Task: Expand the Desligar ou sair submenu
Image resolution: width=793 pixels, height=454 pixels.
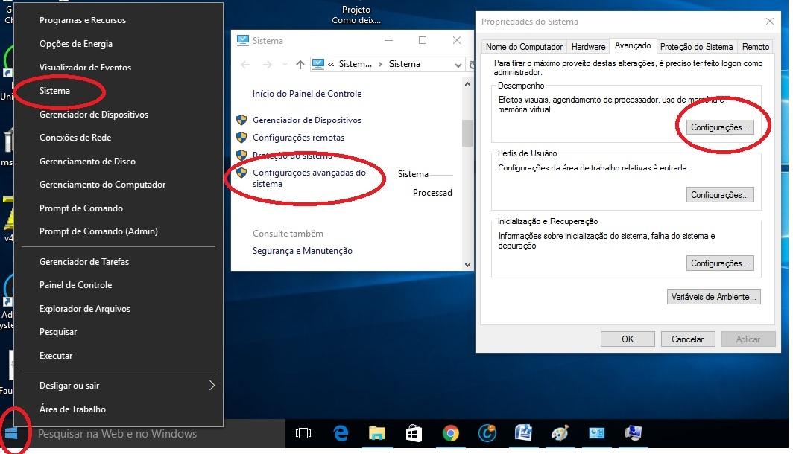Action: 212,386
